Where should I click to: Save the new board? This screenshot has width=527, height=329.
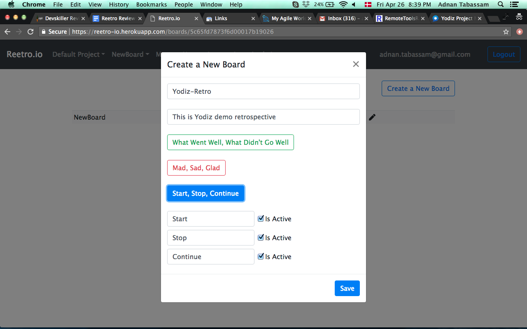(x=347, y=288)
